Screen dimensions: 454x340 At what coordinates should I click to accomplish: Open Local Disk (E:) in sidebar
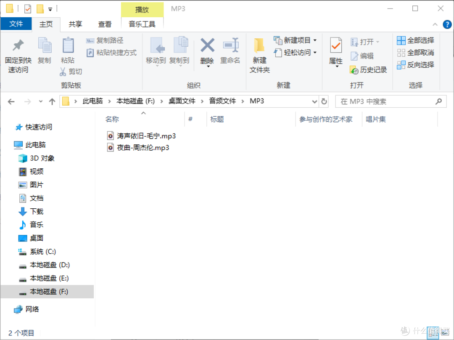44,278
